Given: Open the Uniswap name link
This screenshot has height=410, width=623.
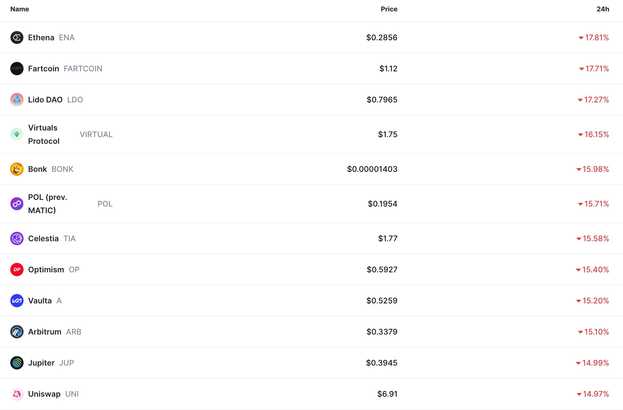Looking at the screenshot, I should (x=44, y=394).
